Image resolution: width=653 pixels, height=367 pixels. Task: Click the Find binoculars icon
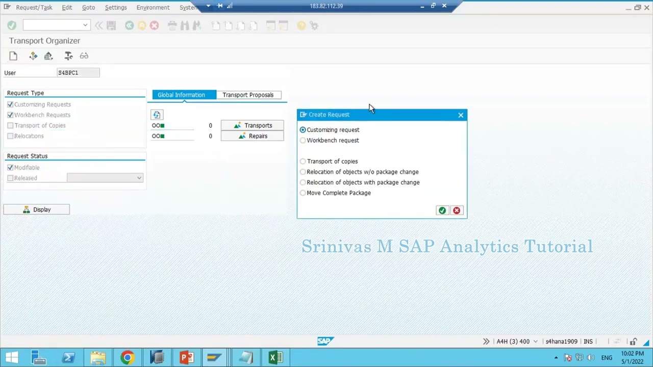(x=185, y=25)
